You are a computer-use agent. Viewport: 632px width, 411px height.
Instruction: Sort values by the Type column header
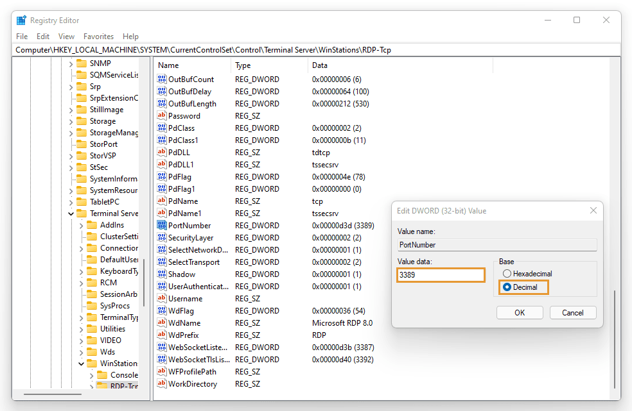point(269,65)
